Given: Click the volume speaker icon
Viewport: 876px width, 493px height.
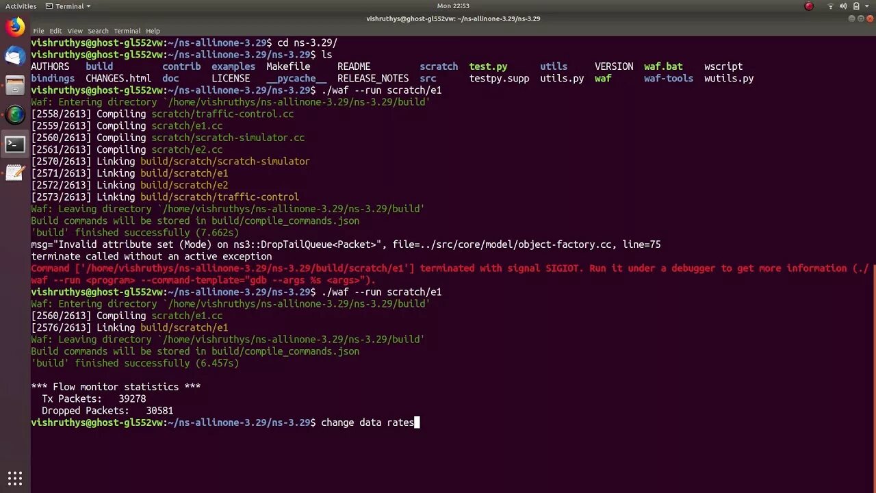Looking at the screenshot, I should tap(844, 6).
